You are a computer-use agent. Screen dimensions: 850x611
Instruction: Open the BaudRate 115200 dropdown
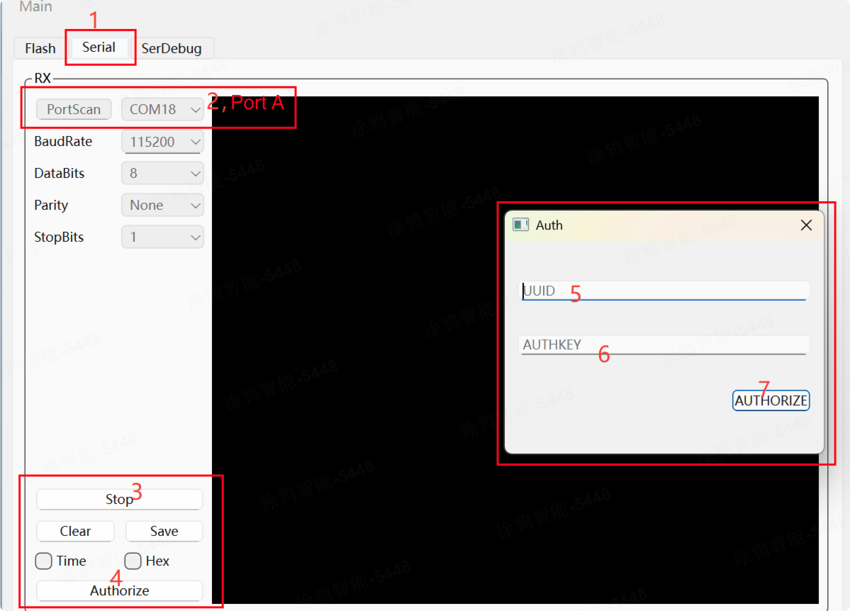click(x=162, y=142)
